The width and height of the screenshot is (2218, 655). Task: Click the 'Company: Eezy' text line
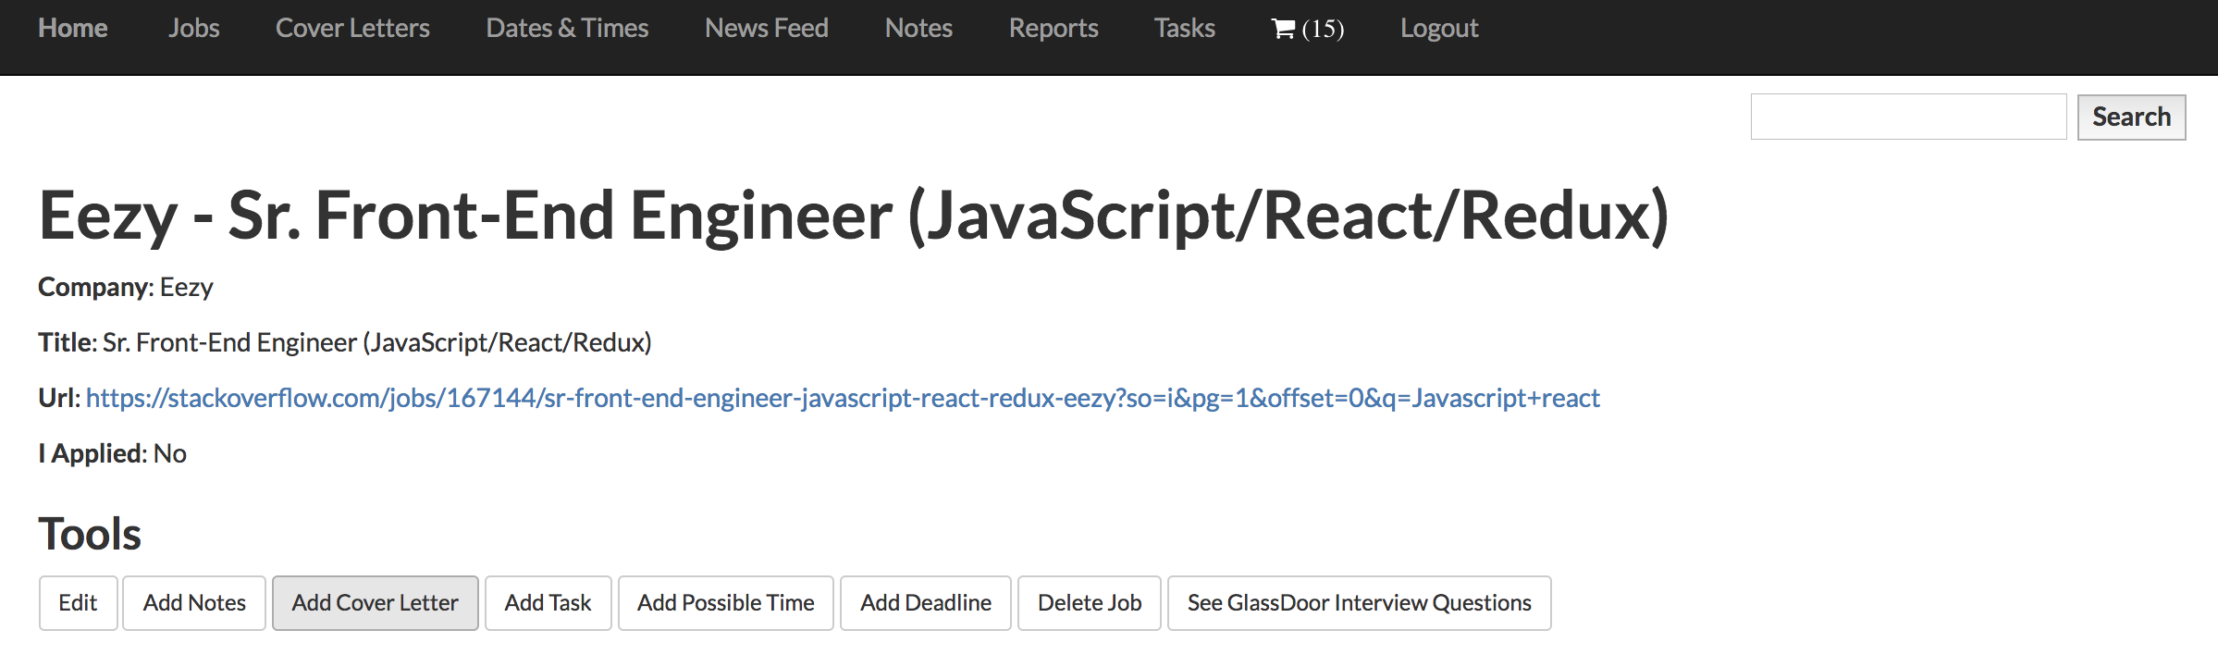126,287
